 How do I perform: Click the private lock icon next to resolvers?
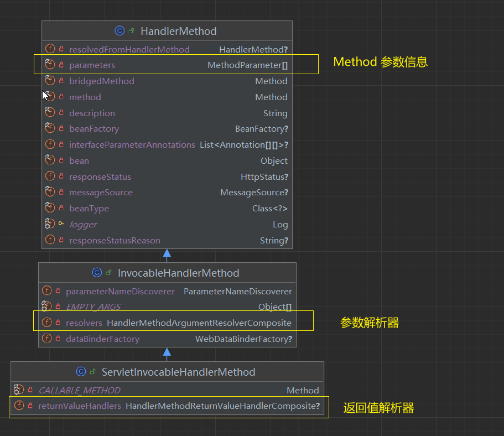58,322
